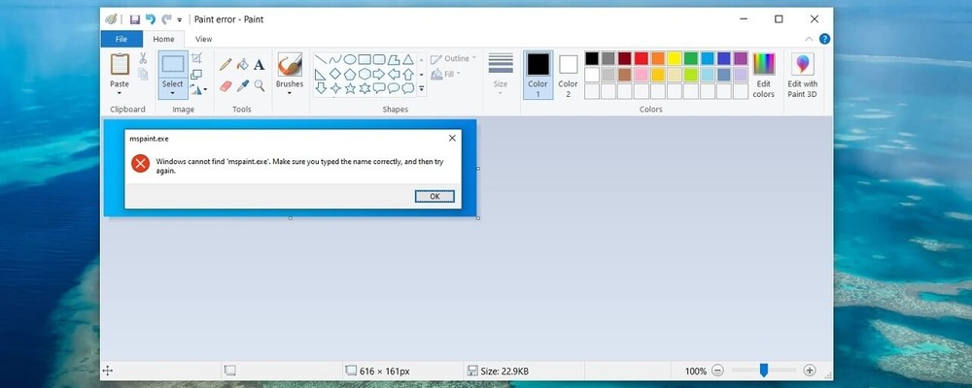Click the Rotate or flip icon
972x388 pixels.
point(196,90)
